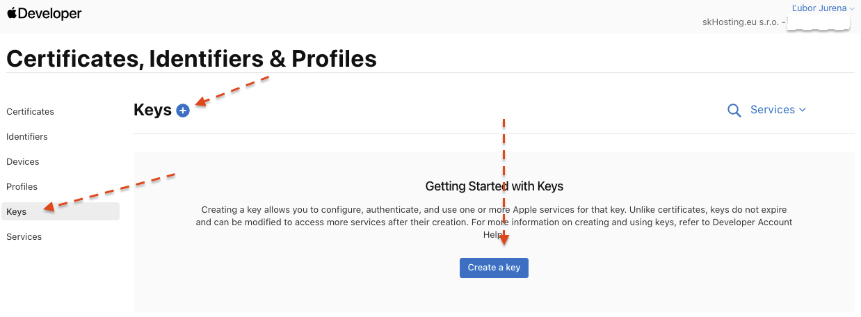Expand the Services filter dropdown
Screen dimensions: 861x317
[778, 110]
